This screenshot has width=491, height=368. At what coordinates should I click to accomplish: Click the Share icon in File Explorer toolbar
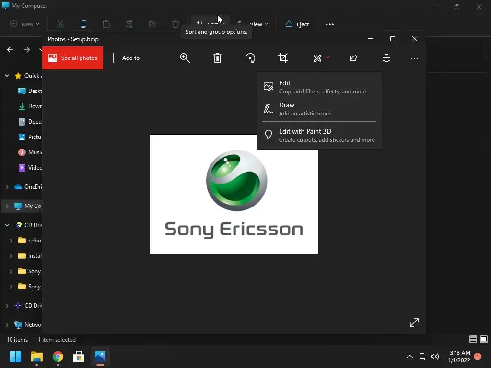pyautogui.click(x=152, y=24)
